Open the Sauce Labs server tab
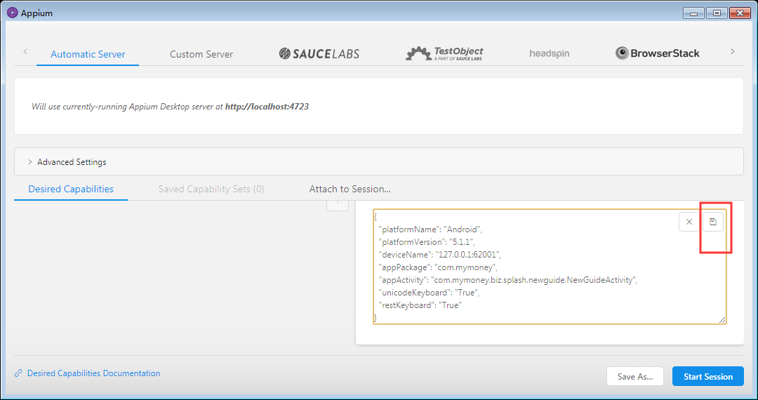Image resolution: width=758 pixels, height=400 pixels. 319,53
